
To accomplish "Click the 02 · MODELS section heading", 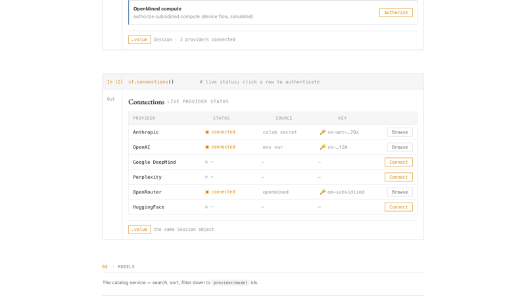I will 118,267.
